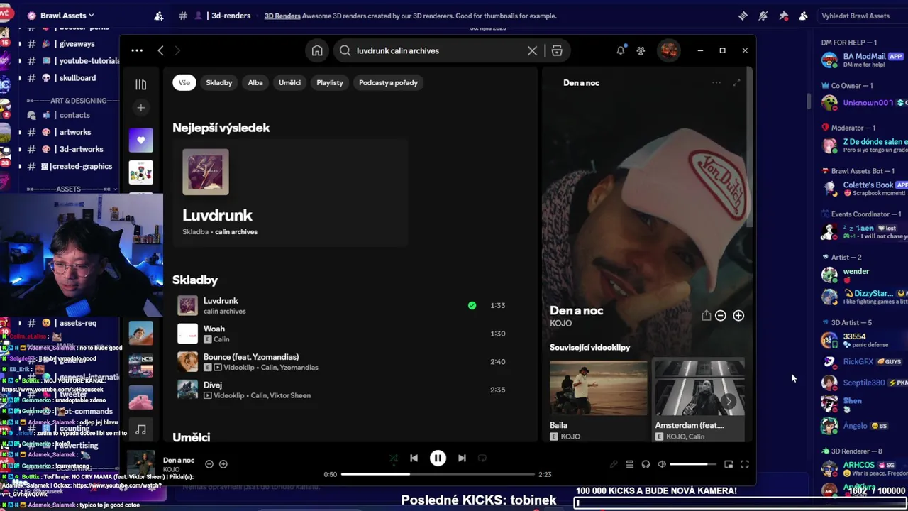The image size is (908, 511).
Task: Create a playlist with plus icon
Action: pyautogui.click(x=140, y=108)
